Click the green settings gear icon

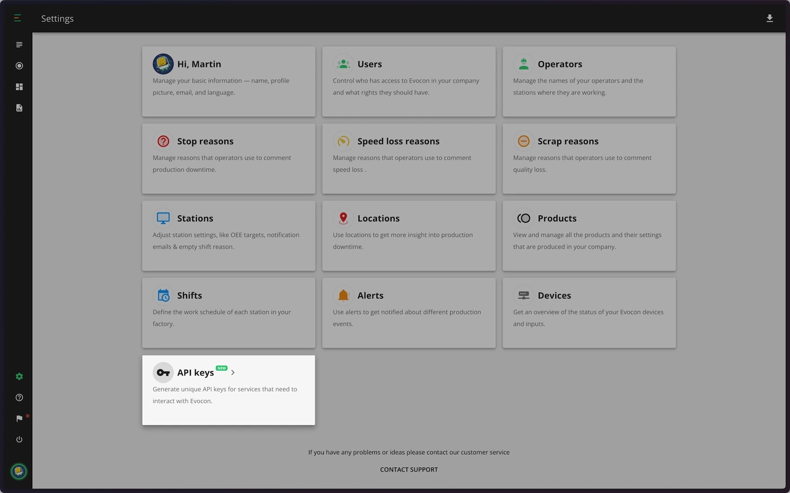[19, 376]
